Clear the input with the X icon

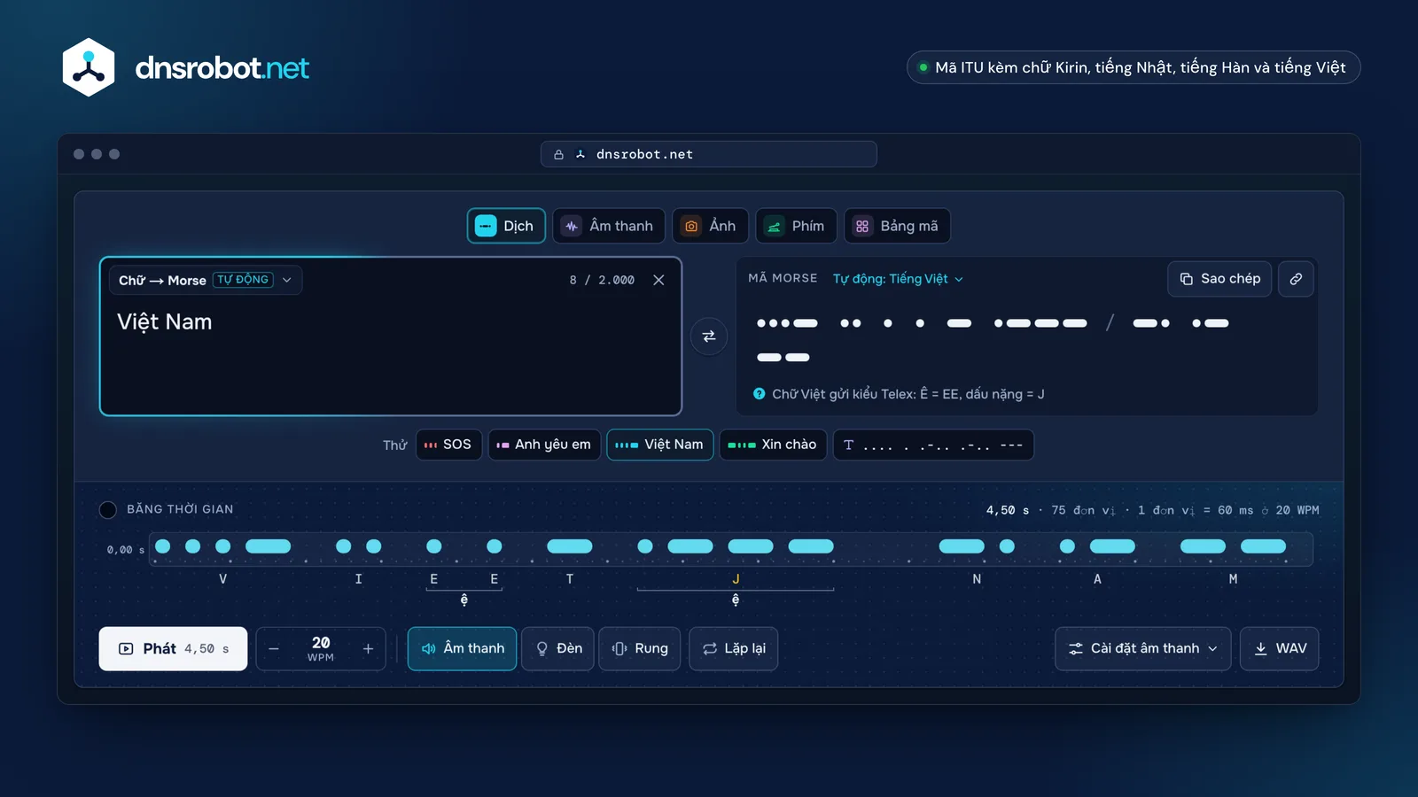pyautogui.click(x=658, y=280)
